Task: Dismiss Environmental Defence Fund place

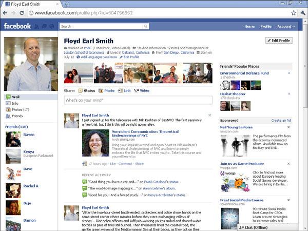Action: tap(289, 73)
